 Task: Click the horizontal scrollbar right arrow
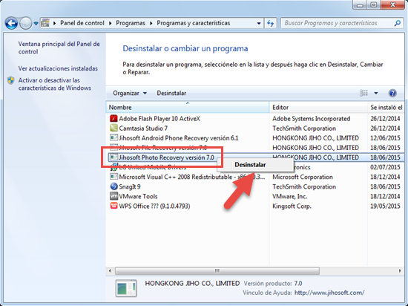[400, 271]
